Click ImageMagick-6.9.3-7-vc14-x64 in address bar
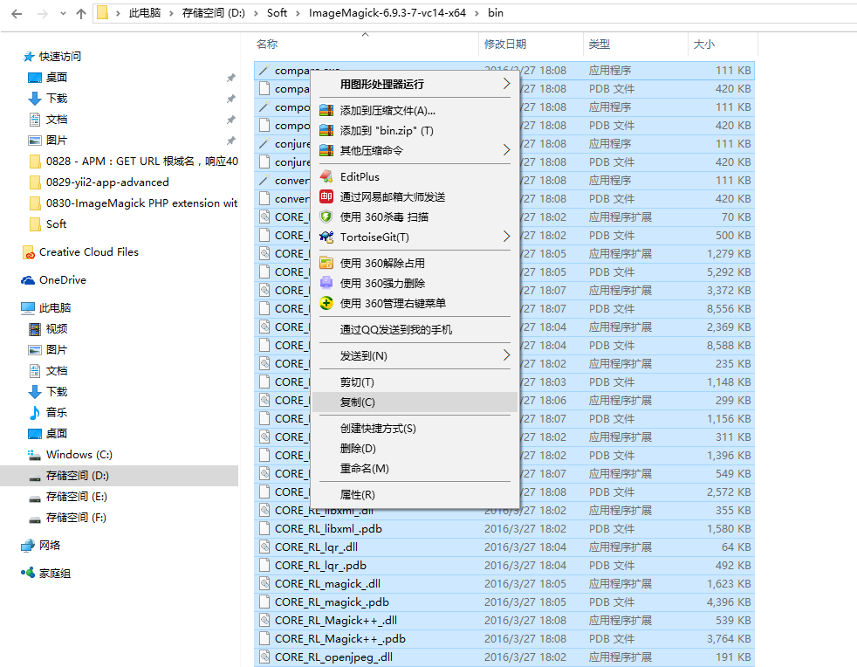Screen dimensions: 857x667 (x=387, y=13)
